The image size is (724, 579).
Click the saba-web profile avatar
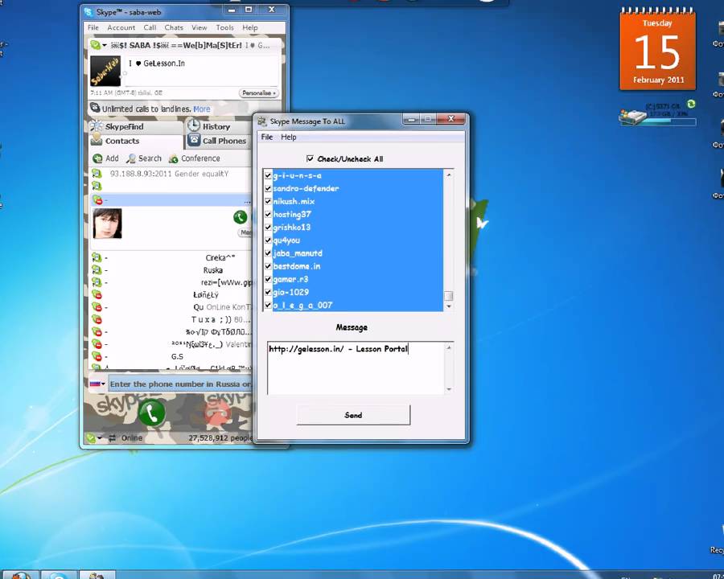click(x=105, y=71)
